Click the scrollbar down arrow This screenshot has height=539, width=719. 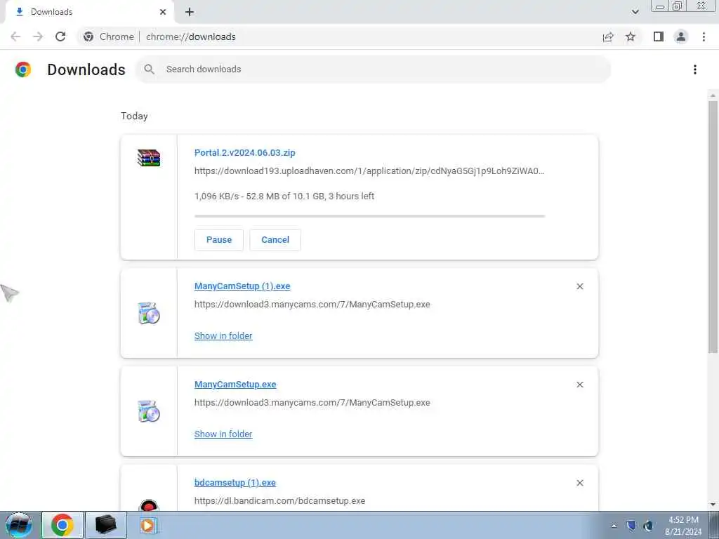[x=713, y=505]
